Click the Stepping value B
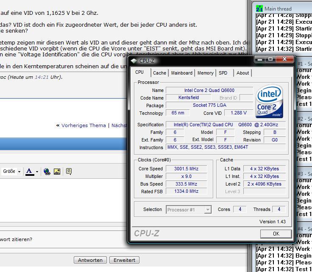This screenshot has width=312, height=272. (x=275, y=133)
